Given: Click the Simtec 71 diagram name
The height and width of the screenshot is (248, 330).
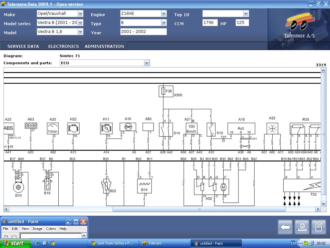Looking at the screenshot, I should (x=70, y=56).
